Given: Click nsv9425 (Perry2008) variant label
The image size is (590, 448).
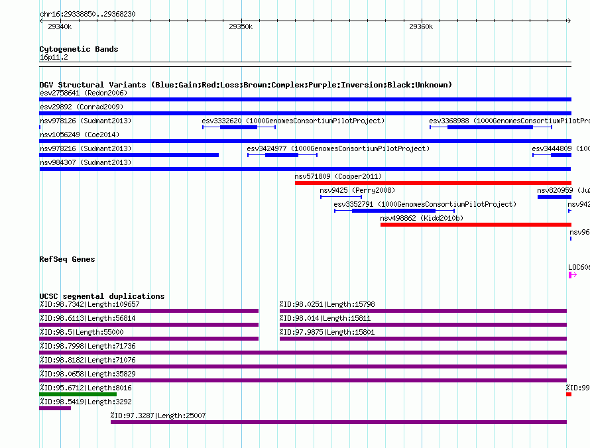Looking at the screenshot, I should coord(357,190).
